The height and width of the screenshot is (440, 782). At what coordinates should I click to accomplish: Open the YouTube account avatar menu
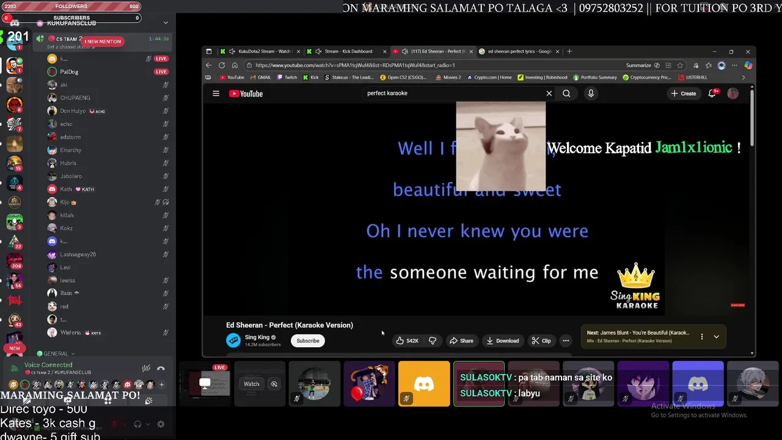click(x=733, y=94)
